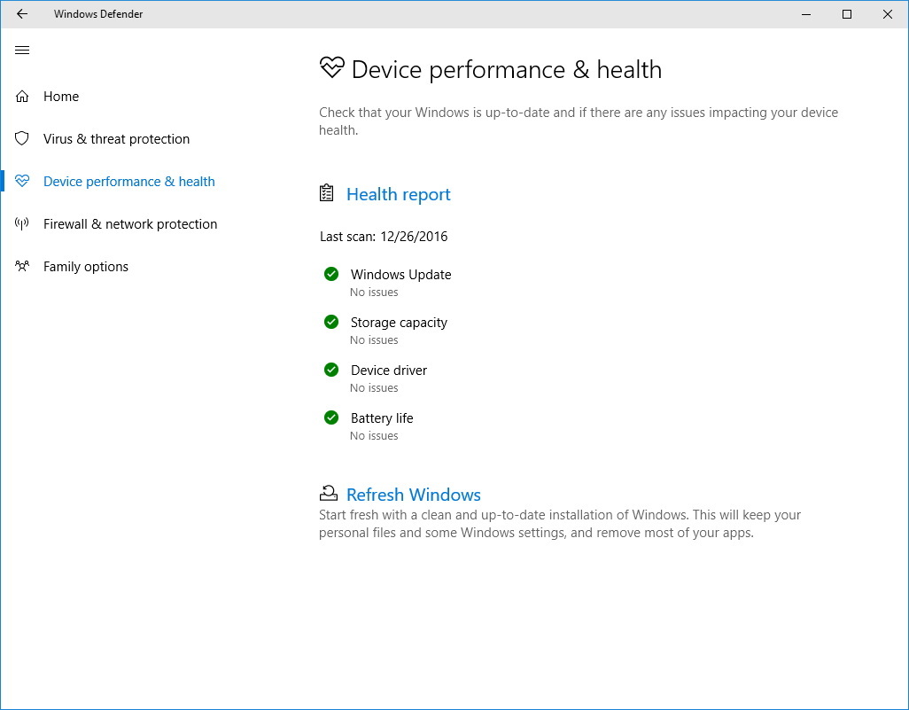
Task: Open the Refresh Windows link
Action: 414,495
